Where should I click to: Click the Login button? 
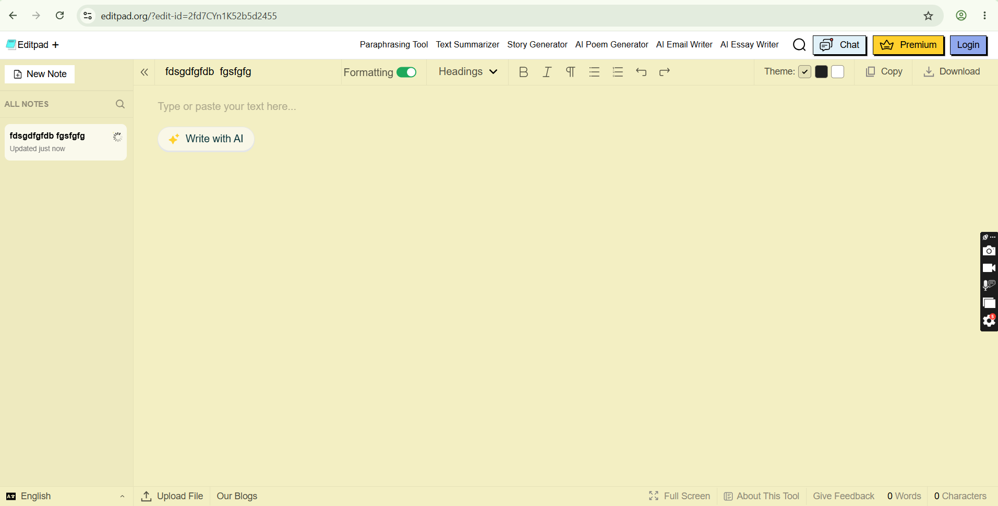[968, 45]
